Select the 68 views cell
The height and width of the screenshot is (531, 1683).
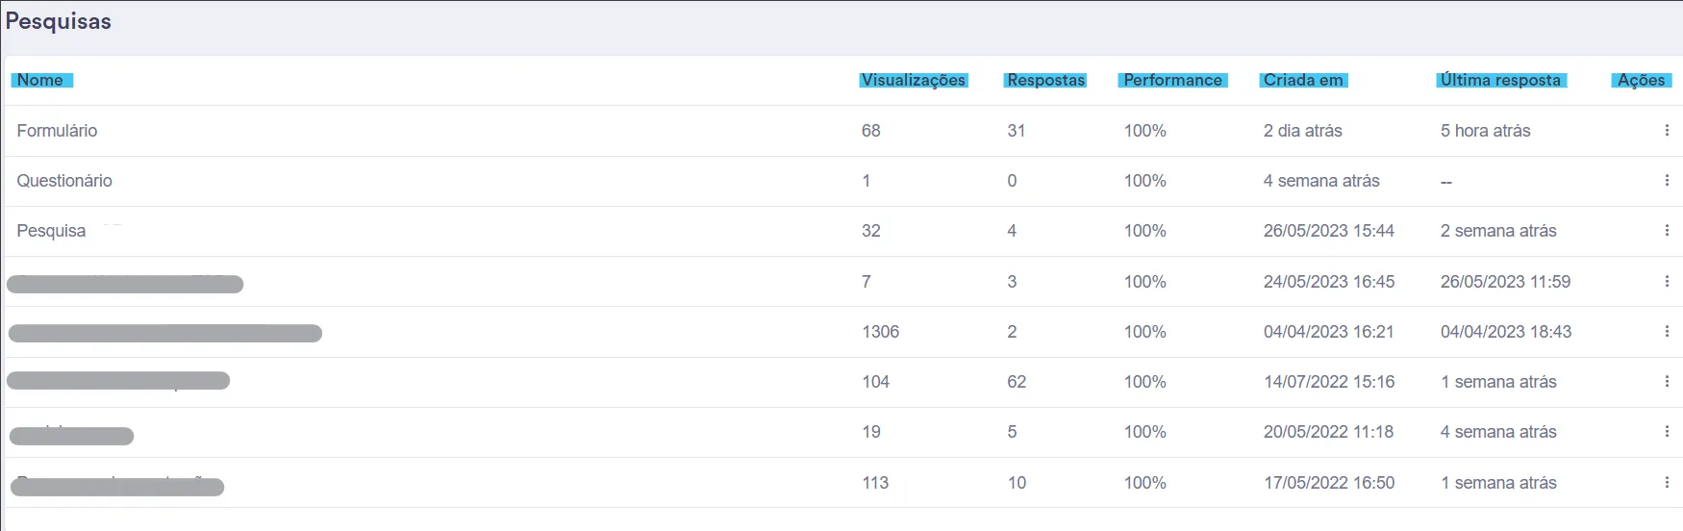point(871,131)
